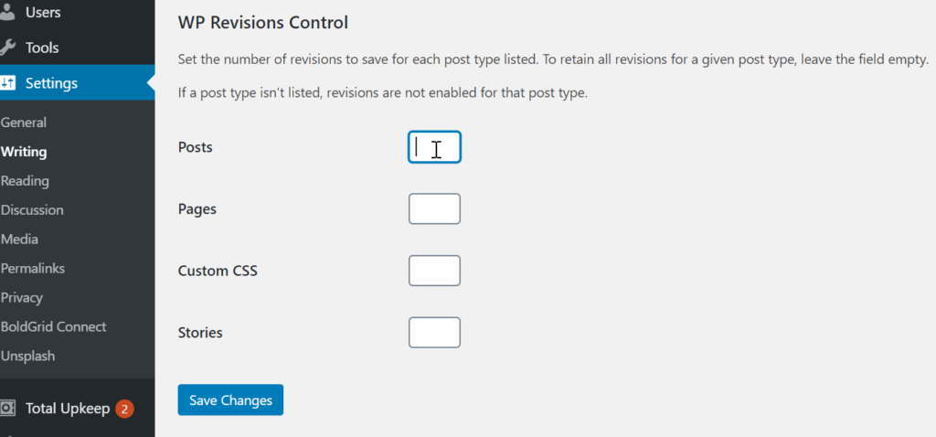This screenshot has width=936, height=437.
Task: Open the Tools menu
Action: coord(42,48)
